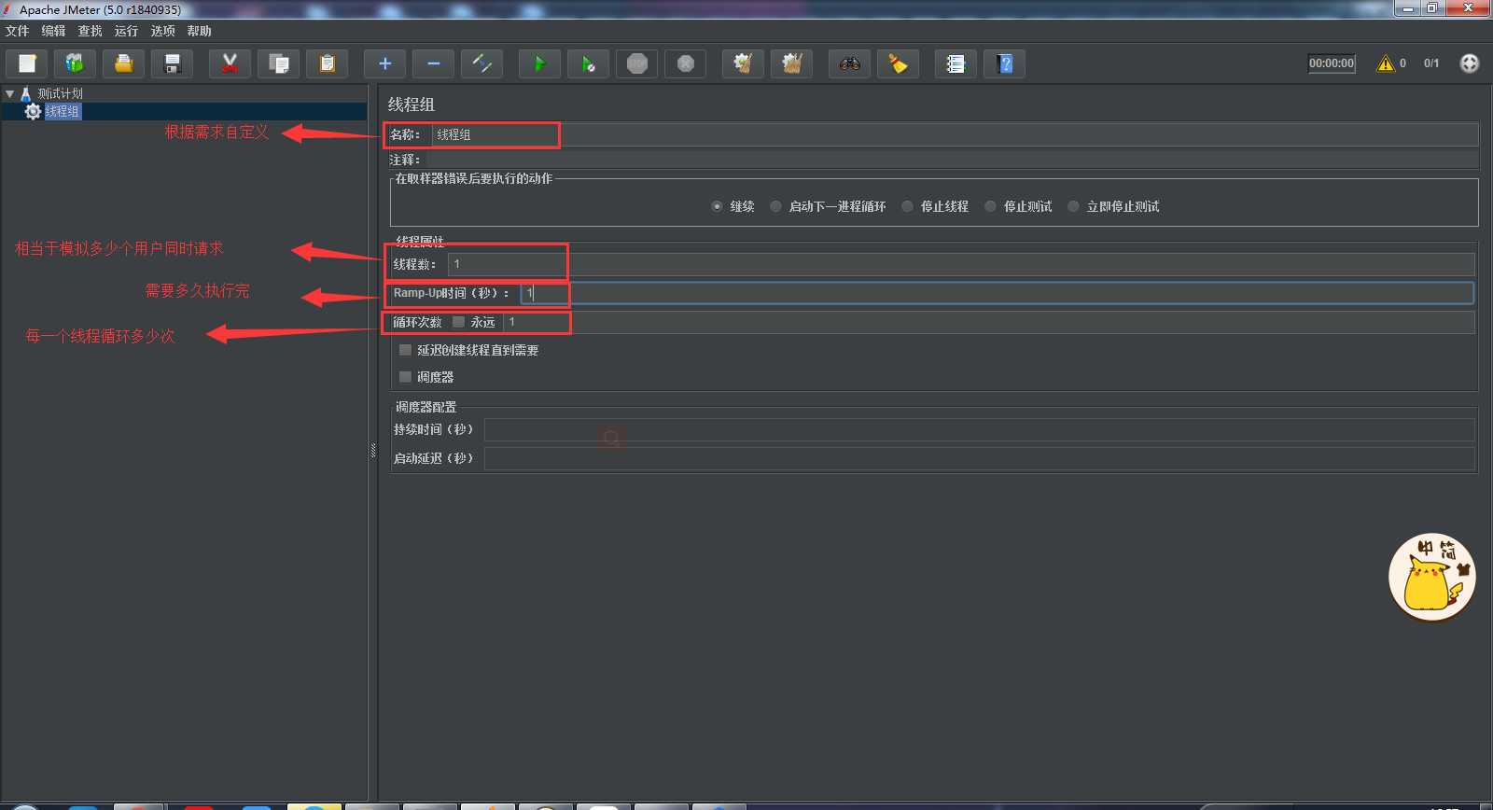Select the thread group gear item in tree

point(53,111)
